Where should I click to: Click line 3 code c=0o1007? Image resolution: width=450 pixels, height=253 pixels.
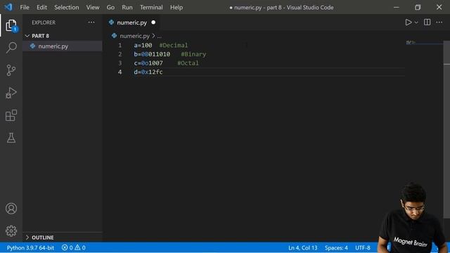[148, 63]
